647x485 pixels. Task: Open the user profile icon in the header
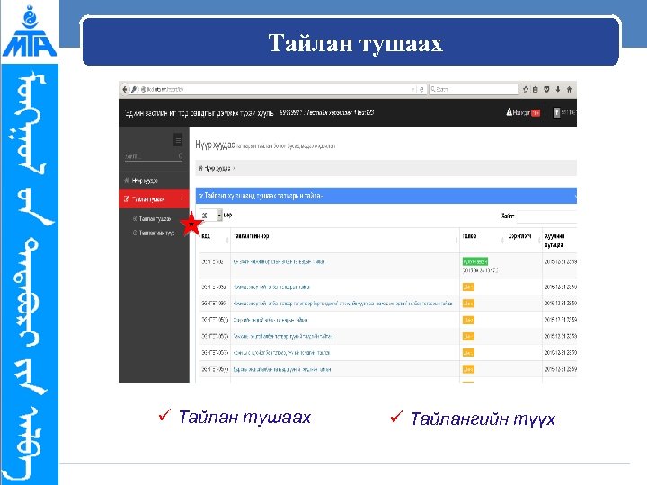[x=556, y=112]
